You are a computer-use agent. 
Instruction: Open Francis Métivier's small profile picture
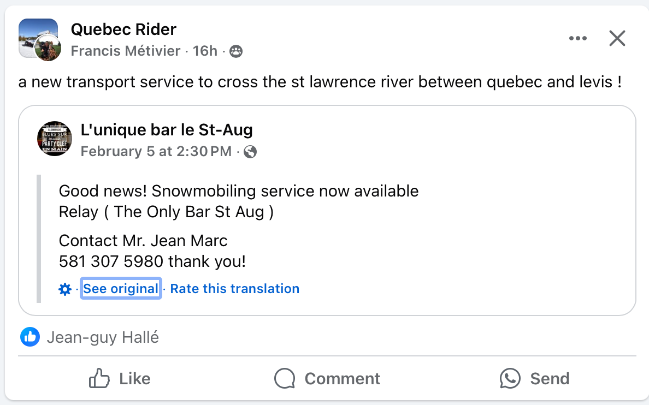[x=48, y=48]
